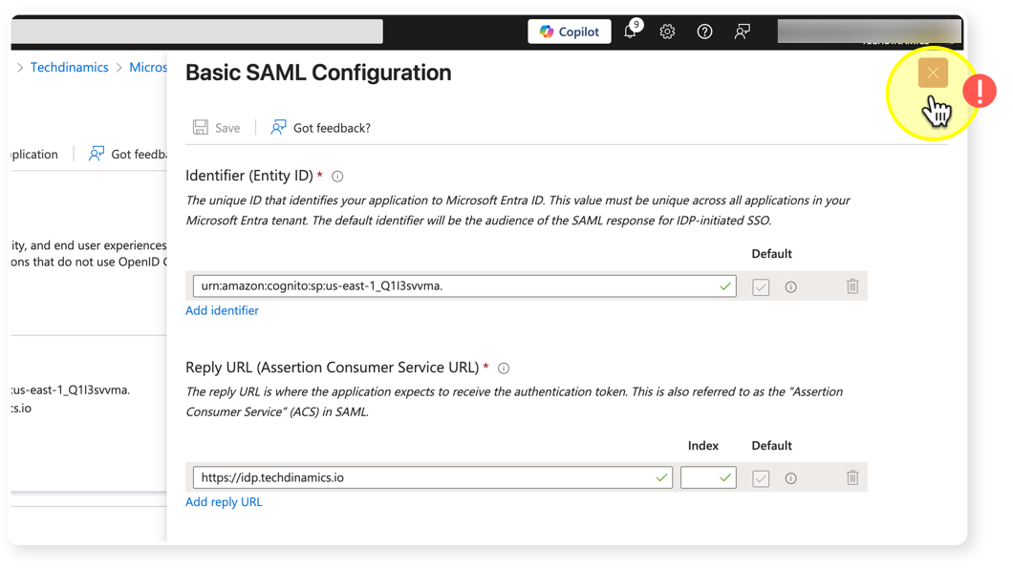Click the feedback person icon beside Got feedback?

[278, 127]
